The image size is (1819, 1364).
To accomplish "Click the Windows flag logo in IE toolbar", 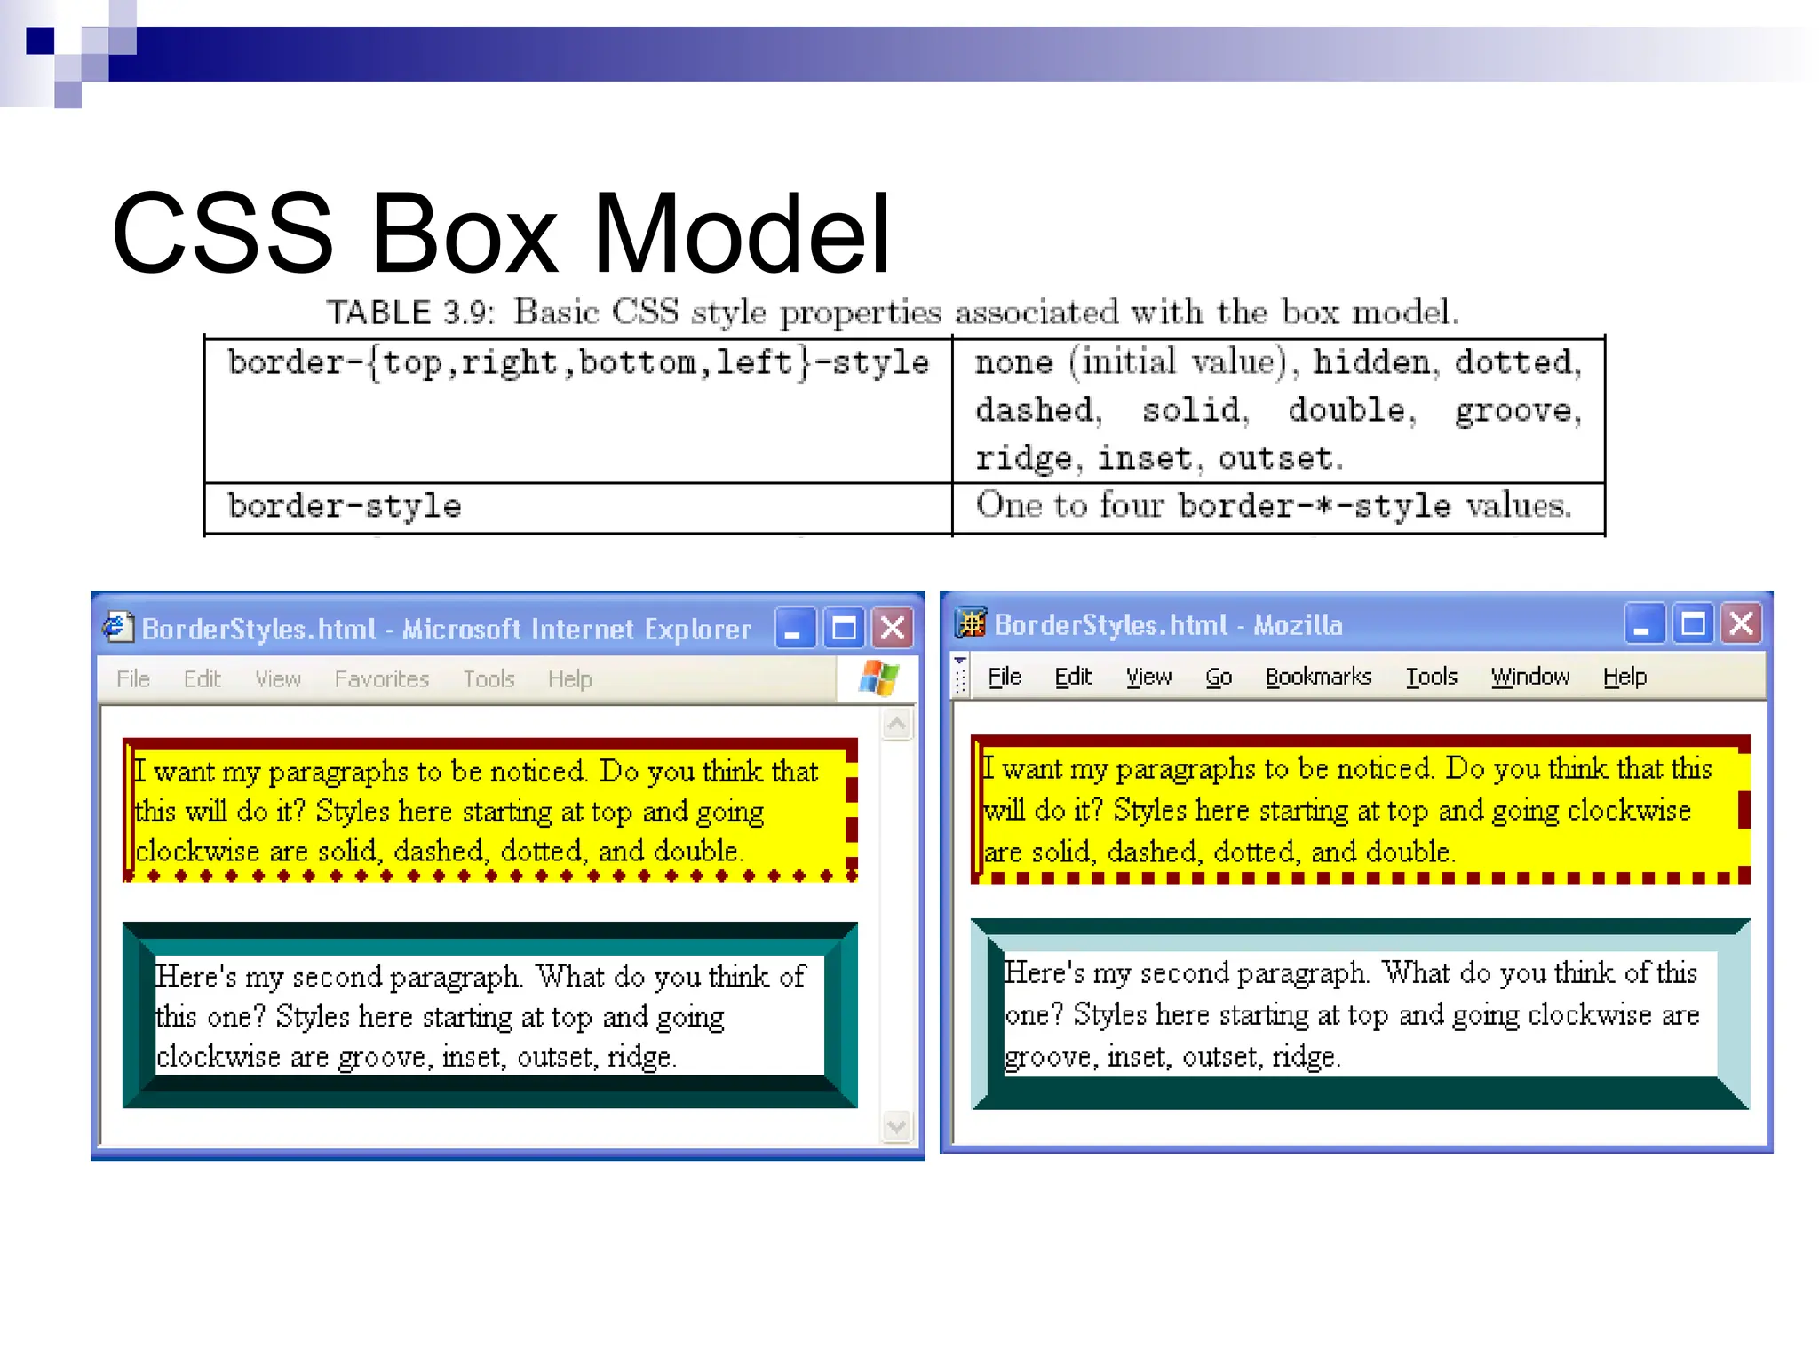I will pos(878,679).
